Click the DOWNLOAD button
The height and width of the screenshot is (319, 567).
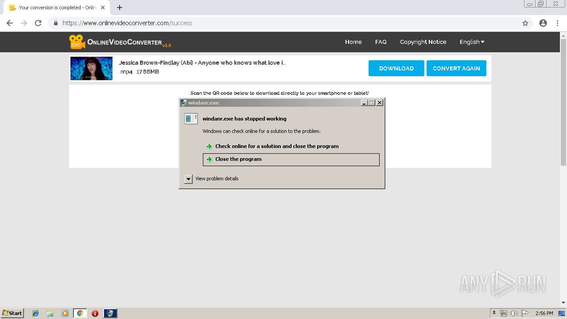coord(396,68)
